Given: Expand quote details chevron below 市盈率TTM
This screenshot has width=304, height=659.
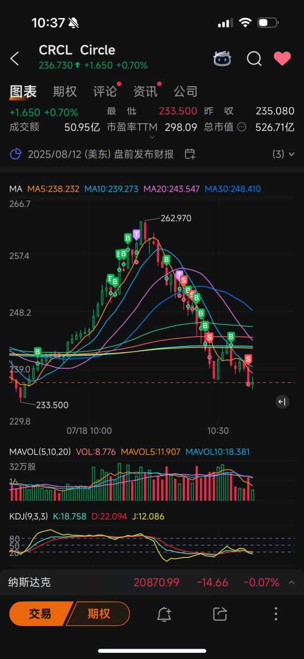Looking at the screenshot, I should coord(152,137).
